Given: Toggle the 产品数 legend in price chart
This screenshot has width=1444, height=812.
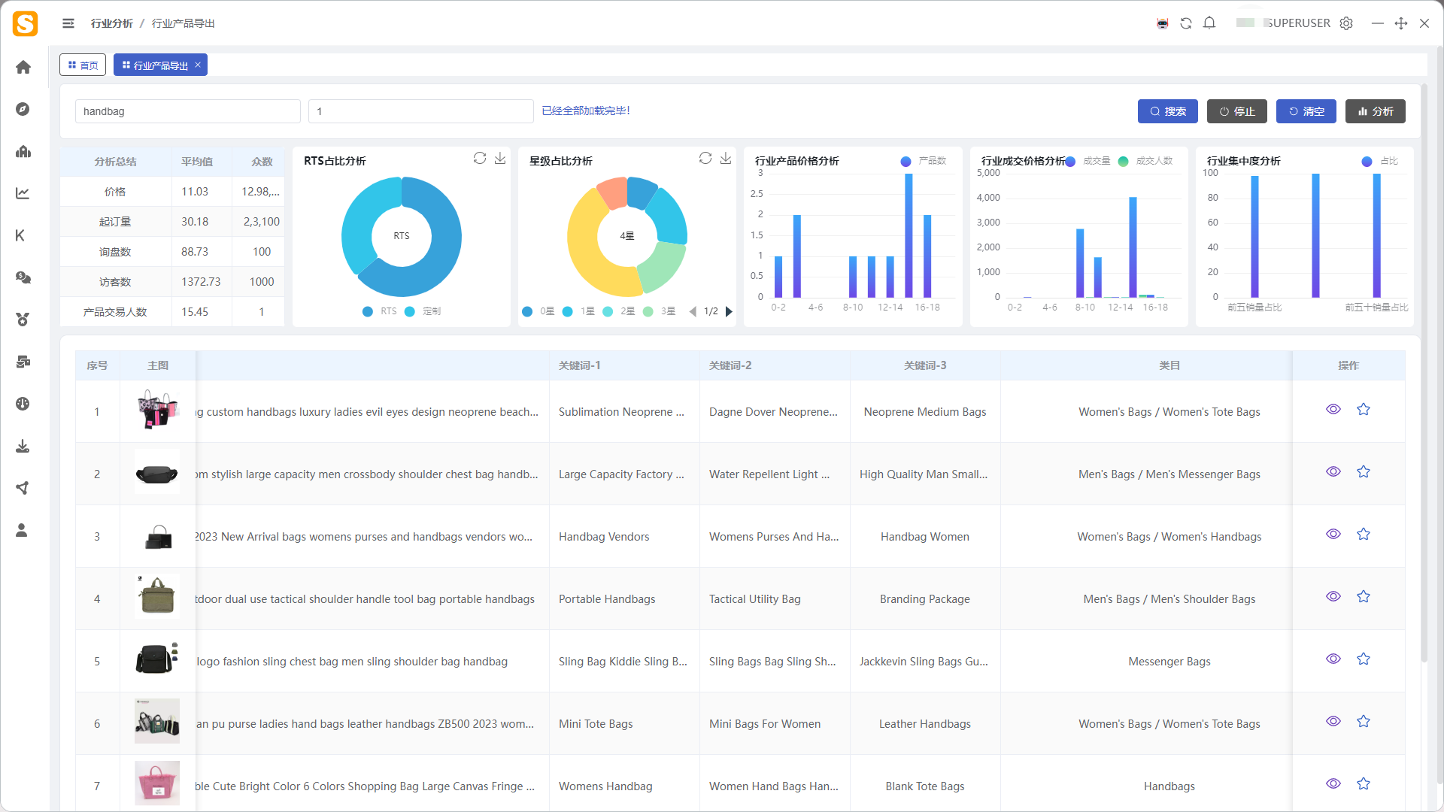Looking at the screenshot, I should [x=924, y=161].
